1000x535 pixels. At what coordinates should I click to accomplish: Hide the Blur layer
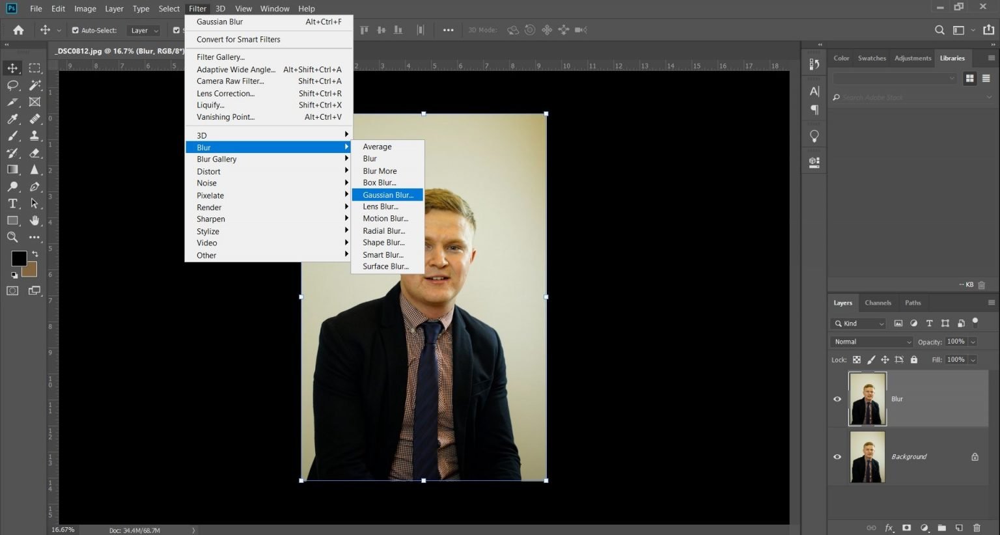pos(837,399)
